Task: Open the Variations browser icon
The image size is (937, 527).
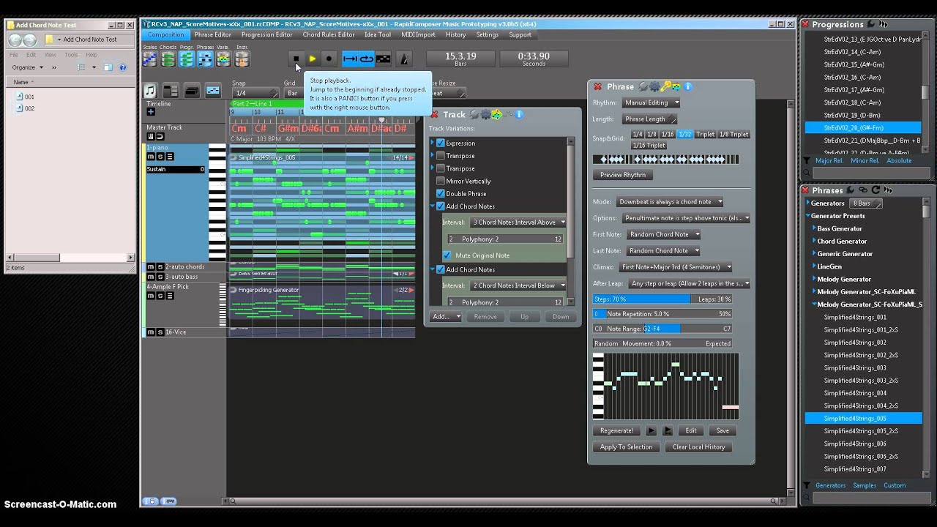Action: (x=223, y=59)
